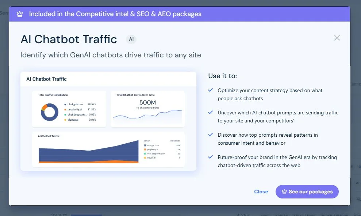Toggle the perplexity.ai checkbox in the chart legend
Image resolution: width=361 pixels, height=216 pixels.
[145, 149]
